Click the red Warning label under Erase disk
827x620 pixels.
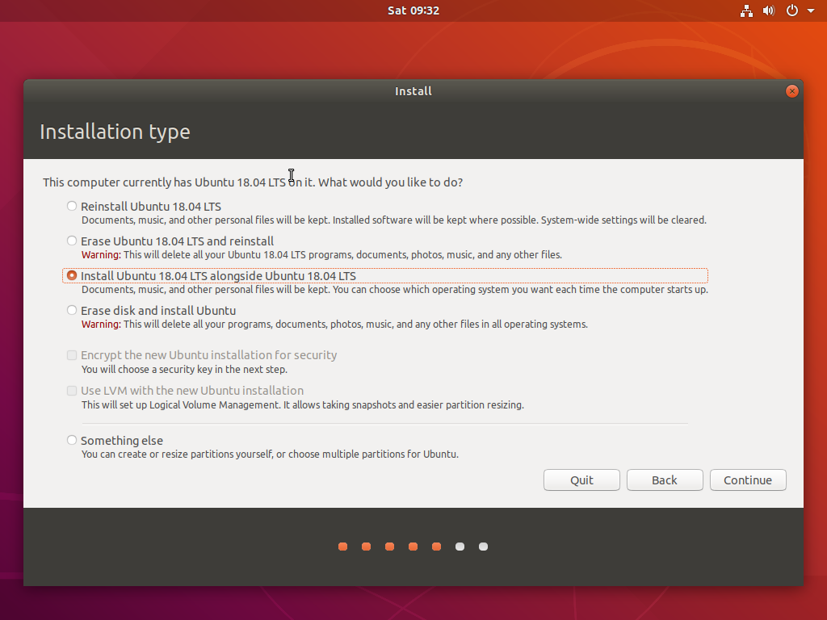pyautogui.click(x=101, y=325)
